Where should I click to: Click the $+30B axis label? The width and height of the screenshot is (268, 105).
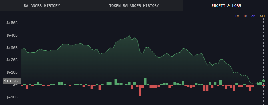[x=12, y=48]
